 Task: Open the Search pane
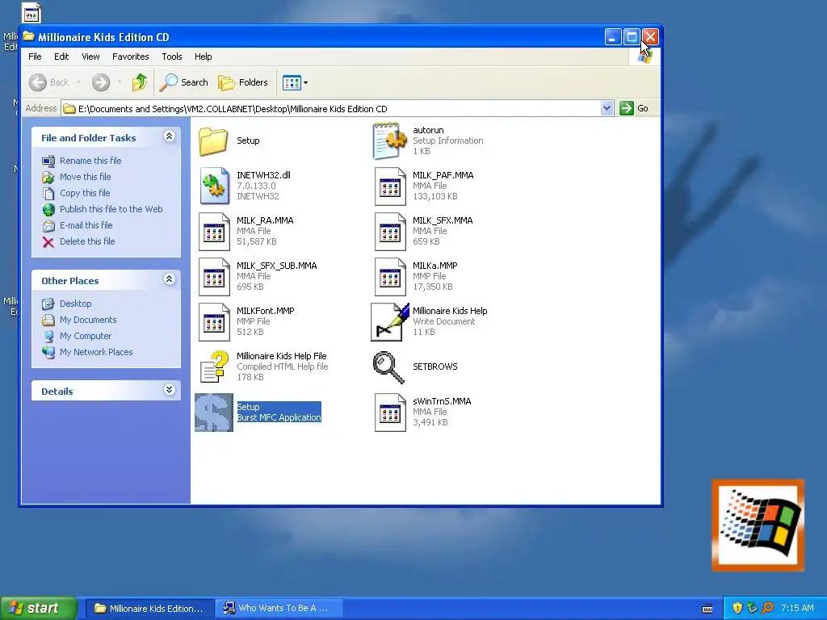[x=183, y=82]
